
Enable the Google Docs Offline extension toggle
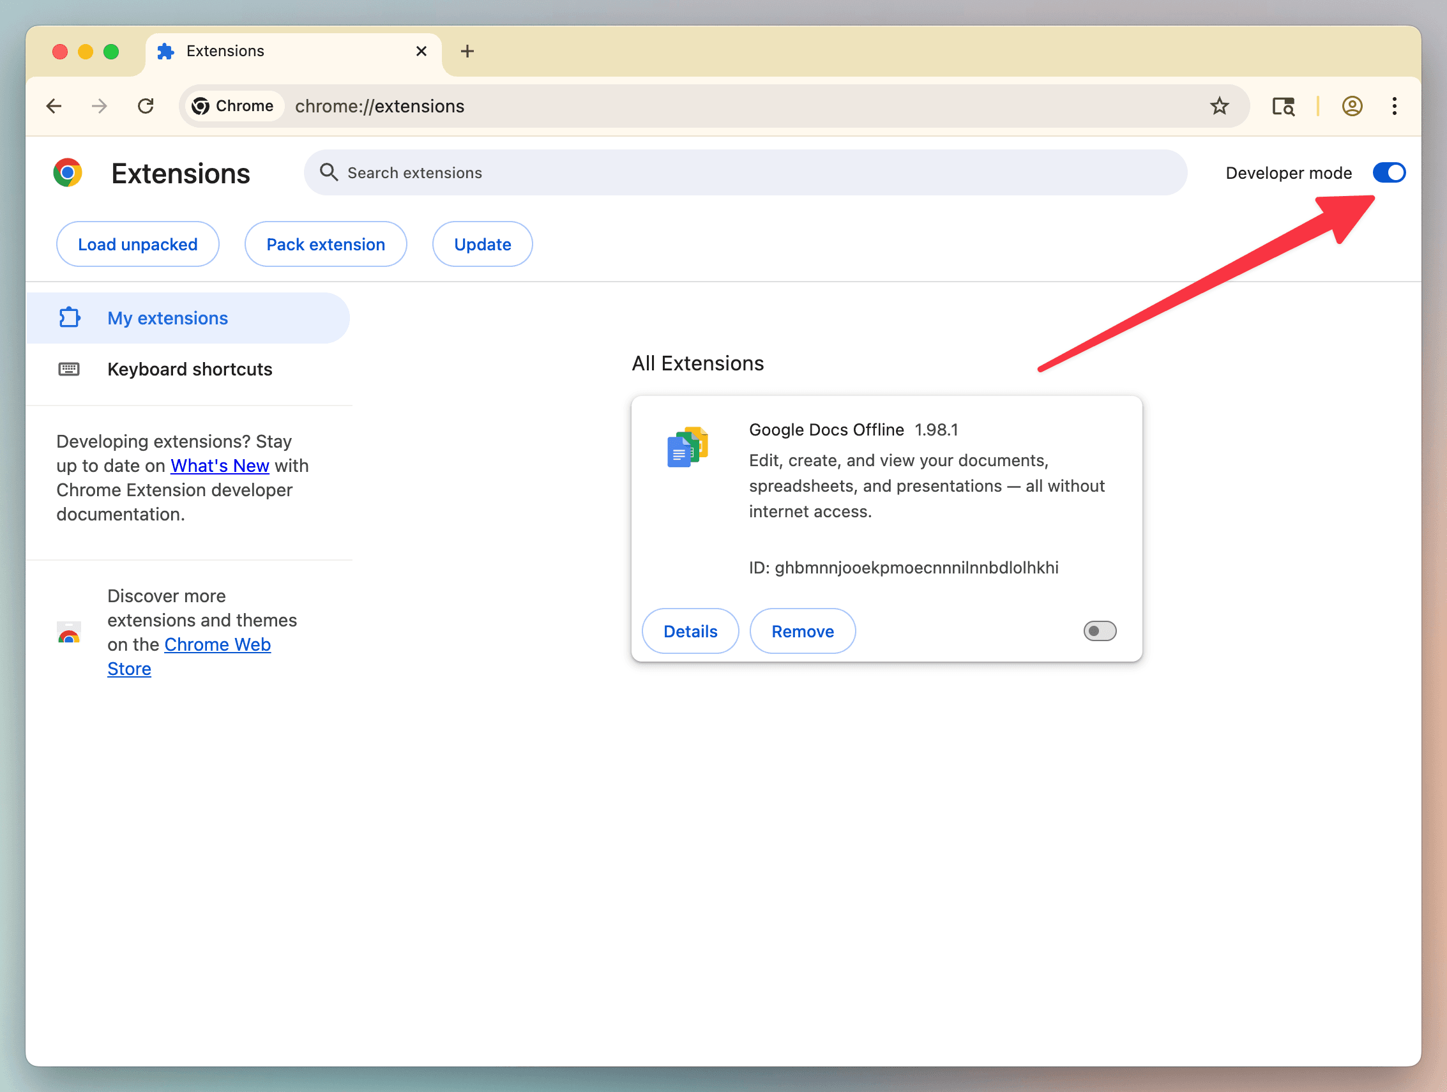[x=1099, y=631]
